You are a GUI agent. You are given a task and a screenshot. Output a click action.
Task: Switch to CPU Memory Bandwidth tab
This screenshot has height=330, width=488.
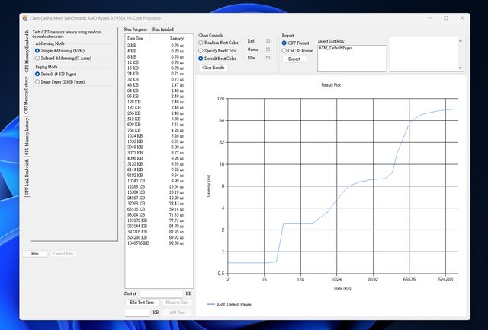pos(27,51)
